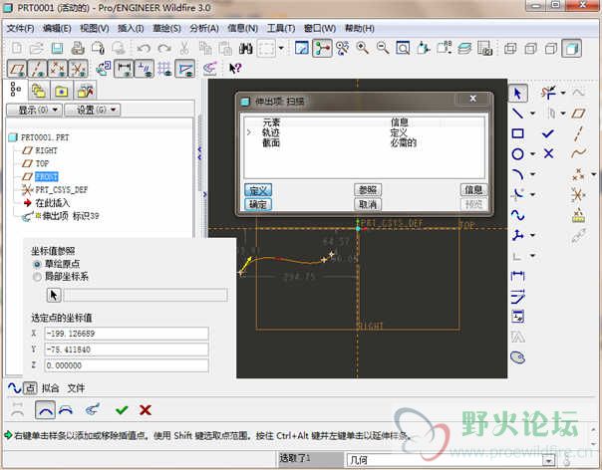
Task: Toggle datum plane display
Action: tap(17, 69)
